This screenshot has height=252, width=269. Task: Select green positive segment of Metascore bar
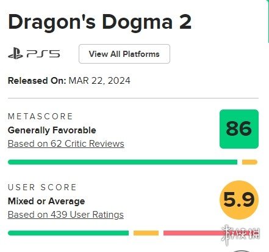123,162
